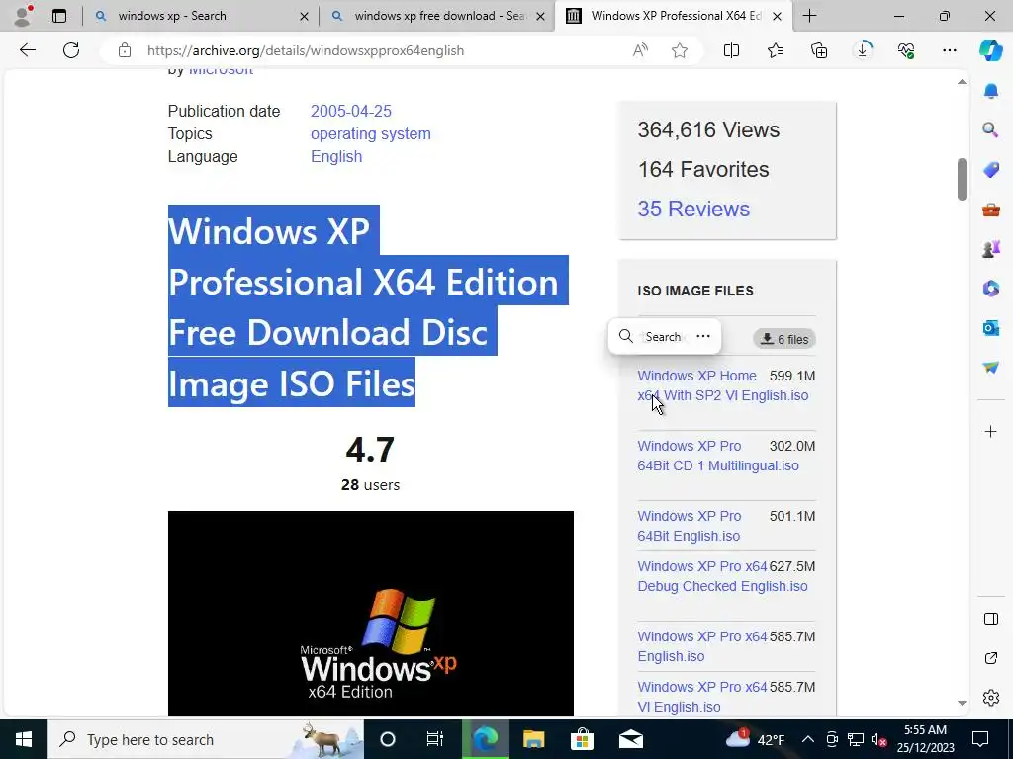
Task: Add this page to favorites star
Action: coord(679,50)
